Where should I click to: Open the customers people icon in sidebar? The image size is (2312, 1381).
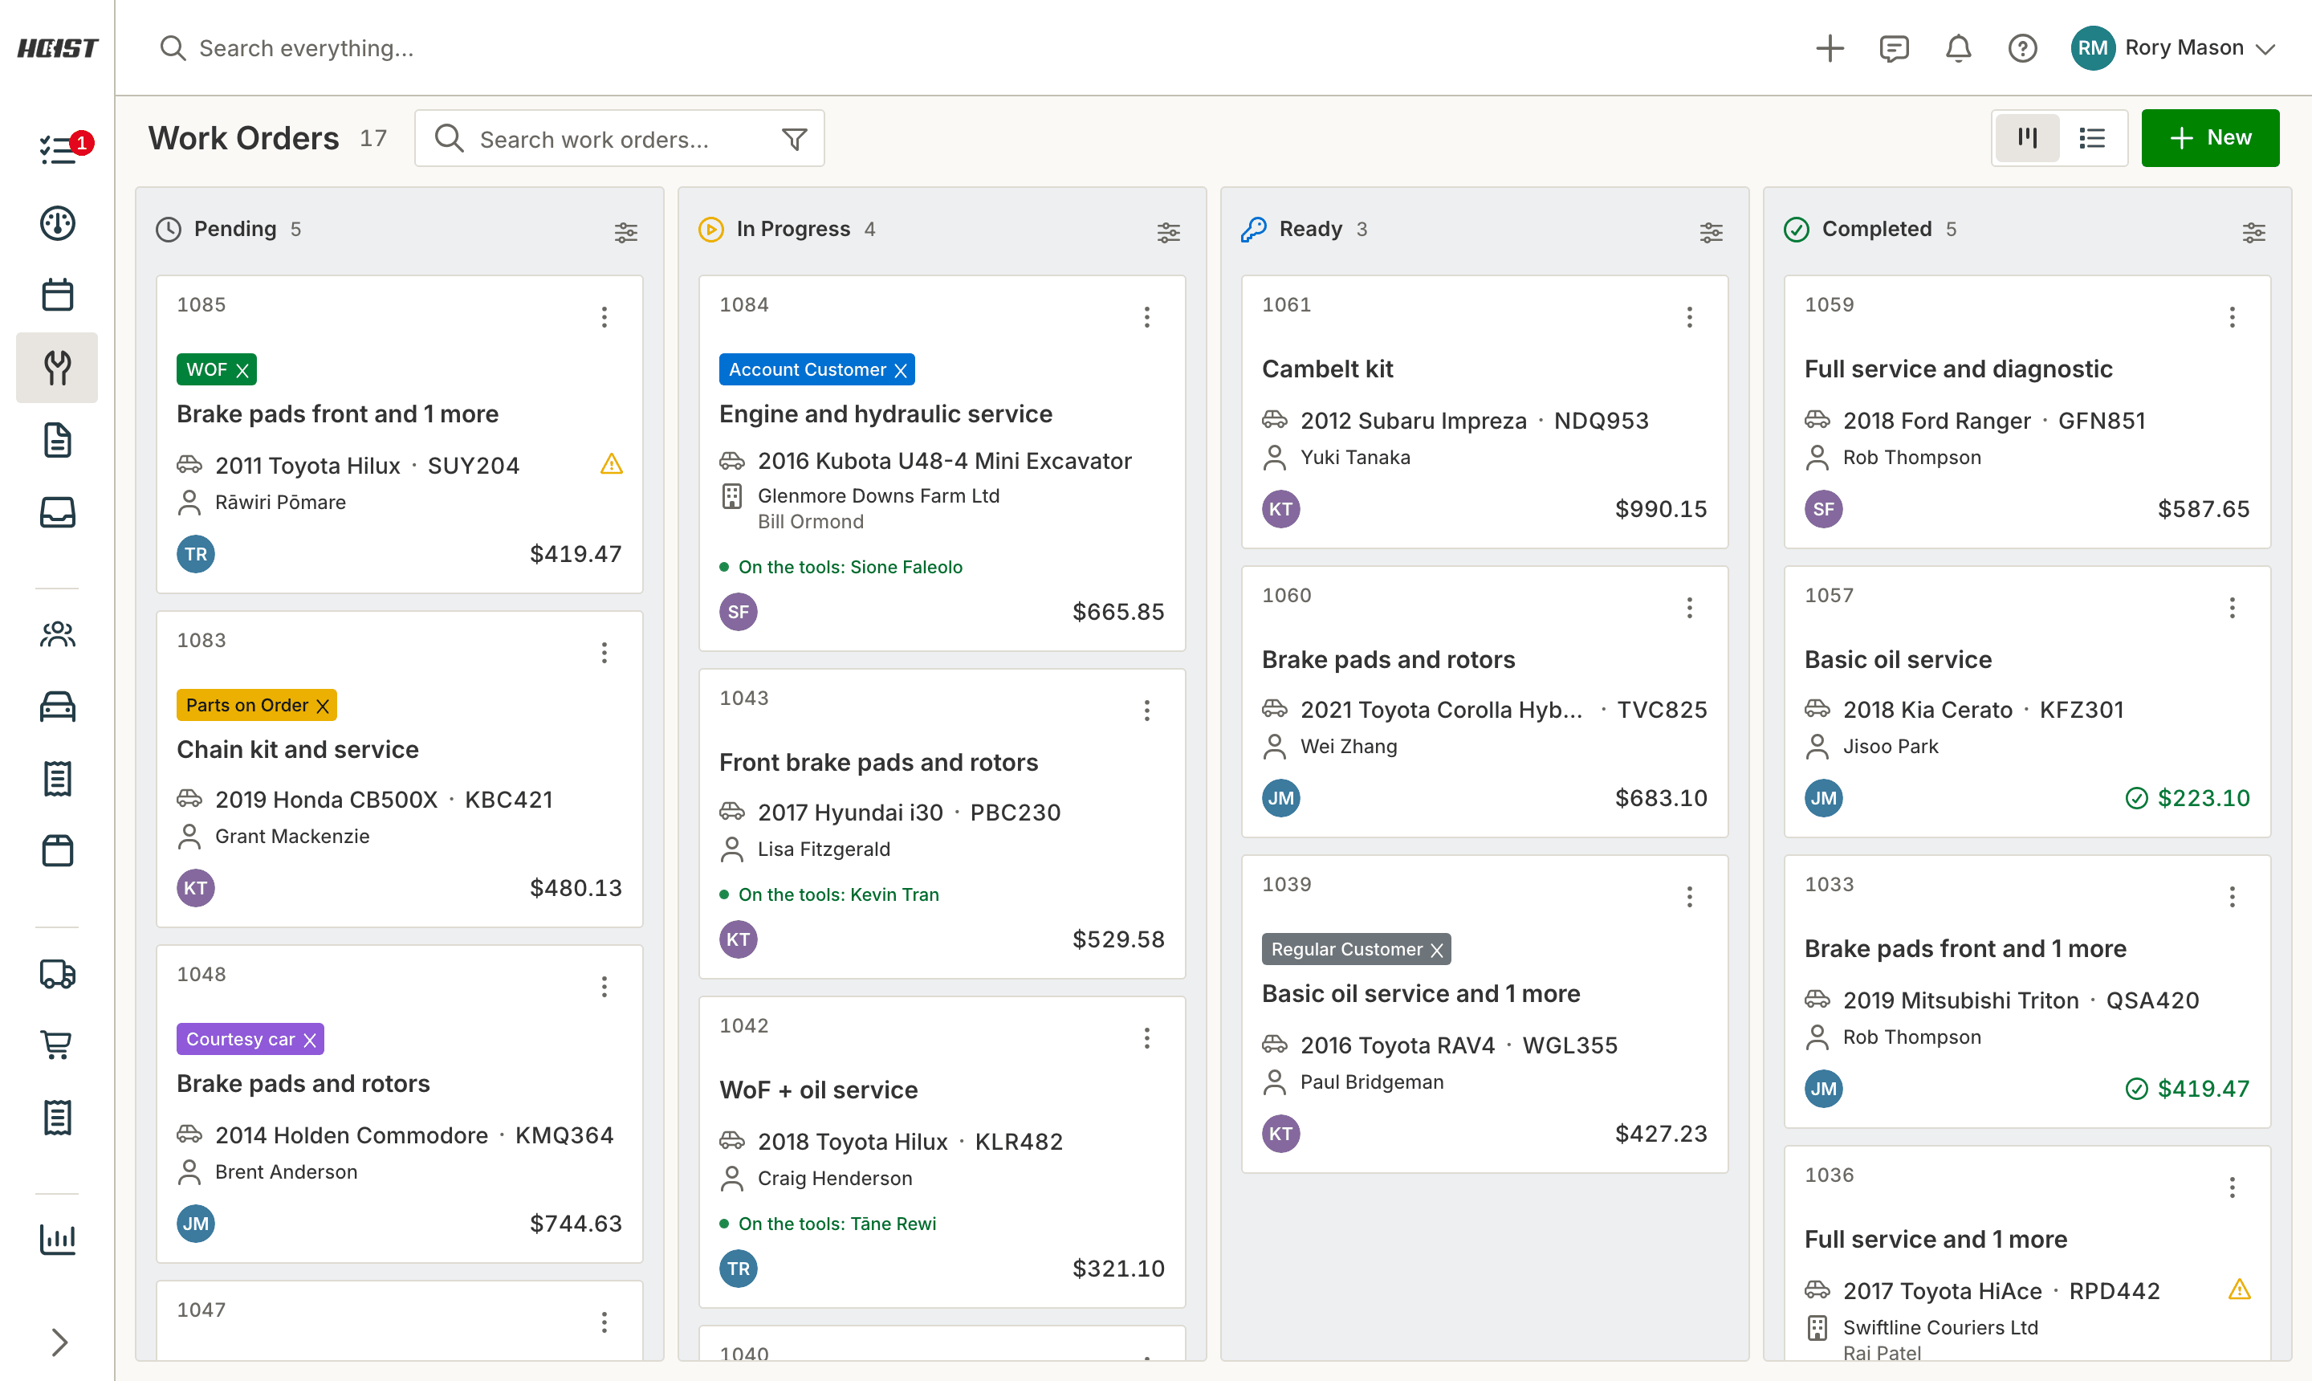58,634
